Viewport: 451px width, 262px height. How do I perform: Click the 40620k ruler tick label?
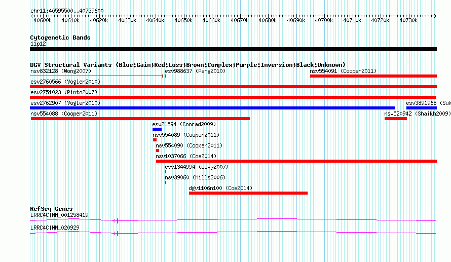(99, 20)
